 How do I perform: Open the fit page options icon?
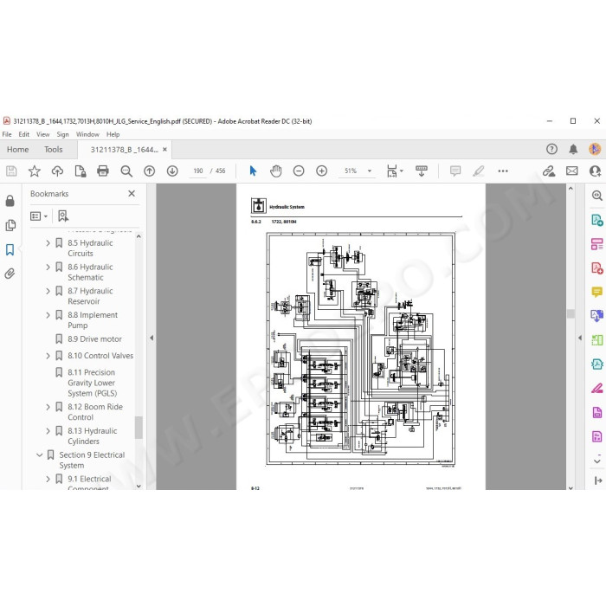pos(394,171)
